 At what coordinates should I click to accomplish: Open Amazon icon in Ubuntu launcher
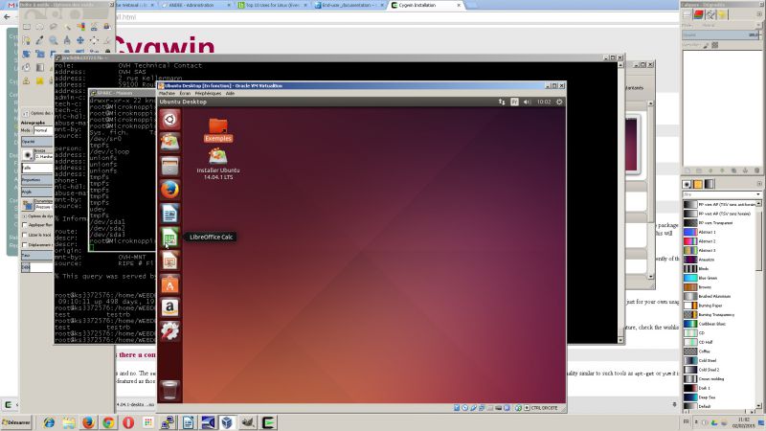pyautogui.click(x=170, y=307)
